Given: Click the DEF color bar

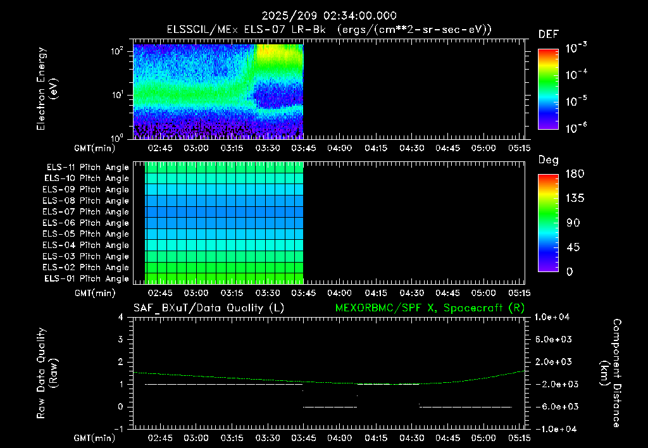Looking at the screenshot, I should 548,89.
